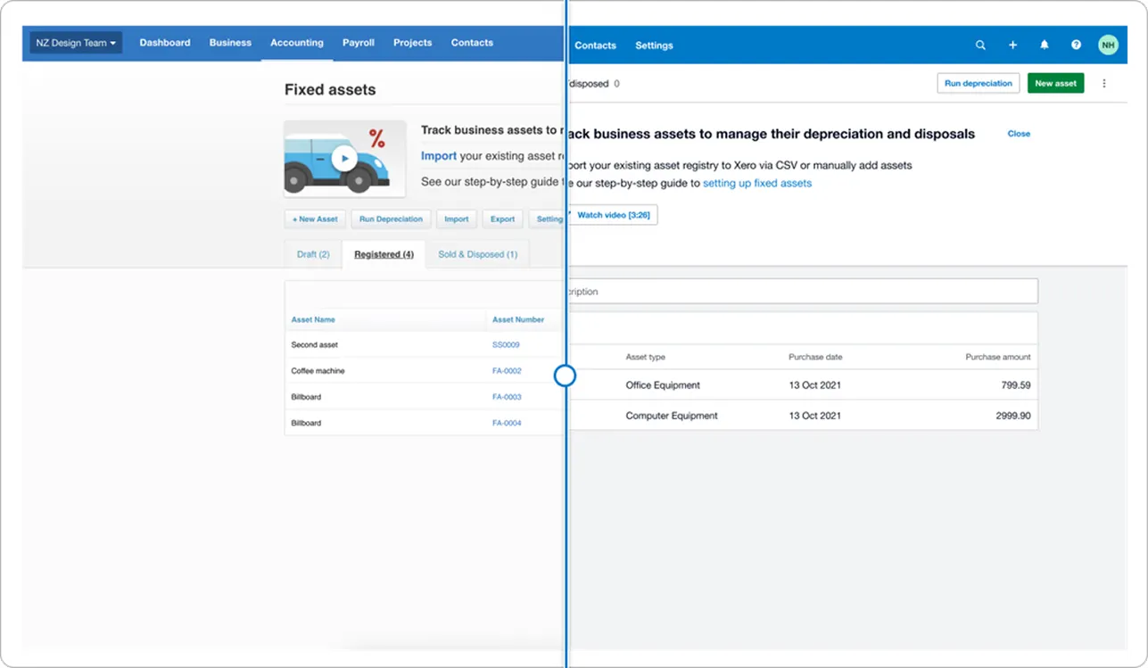Select the Second asset row name
This screenshot has height=668, width=1148.
pyautogui.click(x=314, y=344)
